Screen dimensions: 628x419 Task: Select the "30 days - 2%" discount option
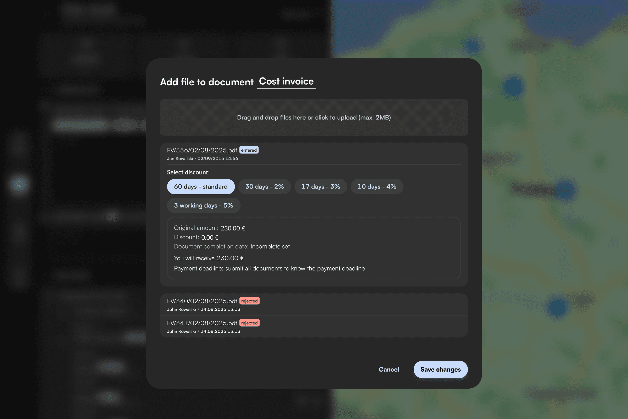(x=264, y=186)
